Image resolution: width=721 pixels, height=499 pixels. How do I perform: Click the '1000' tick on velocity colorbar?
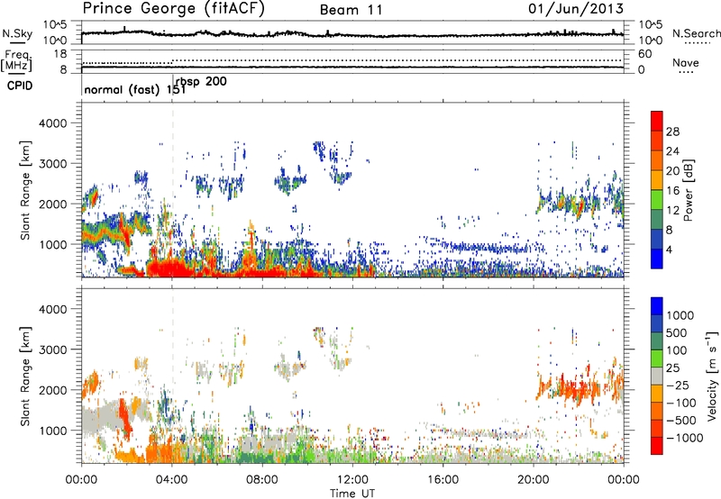coord(680,315)
